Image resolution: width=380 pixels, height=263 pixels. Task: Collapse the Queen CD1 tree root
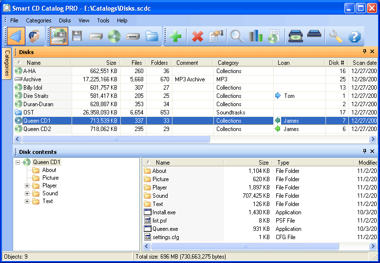(x=18, y=162)
